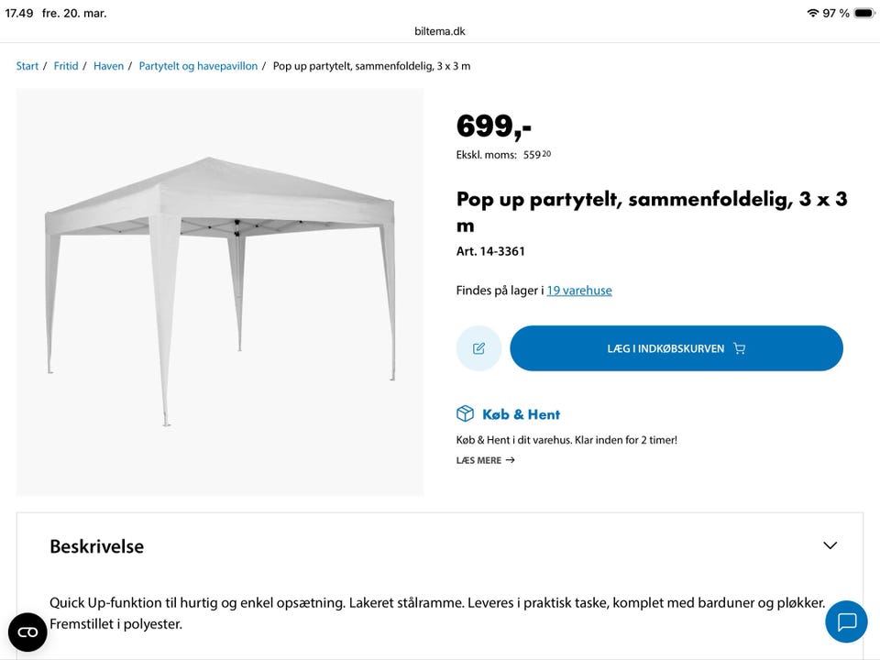Click the arrow next to LÆS MERE
The width and height of the screenshot is (880, 660).
(511, 460)
